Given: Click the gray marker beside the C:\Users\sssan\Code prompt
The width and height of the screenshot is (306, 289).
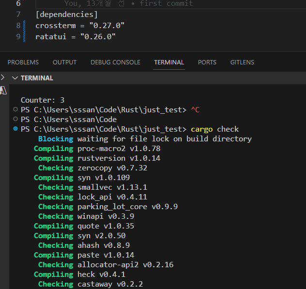Looking at the screenshot, I should tap(16, 120).
